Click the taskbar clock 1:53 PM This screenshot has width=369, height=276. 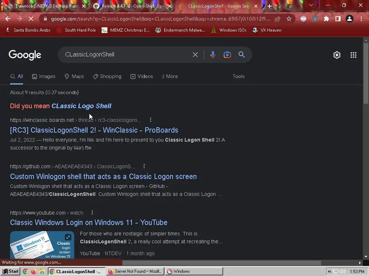click(x=357, y=272)
